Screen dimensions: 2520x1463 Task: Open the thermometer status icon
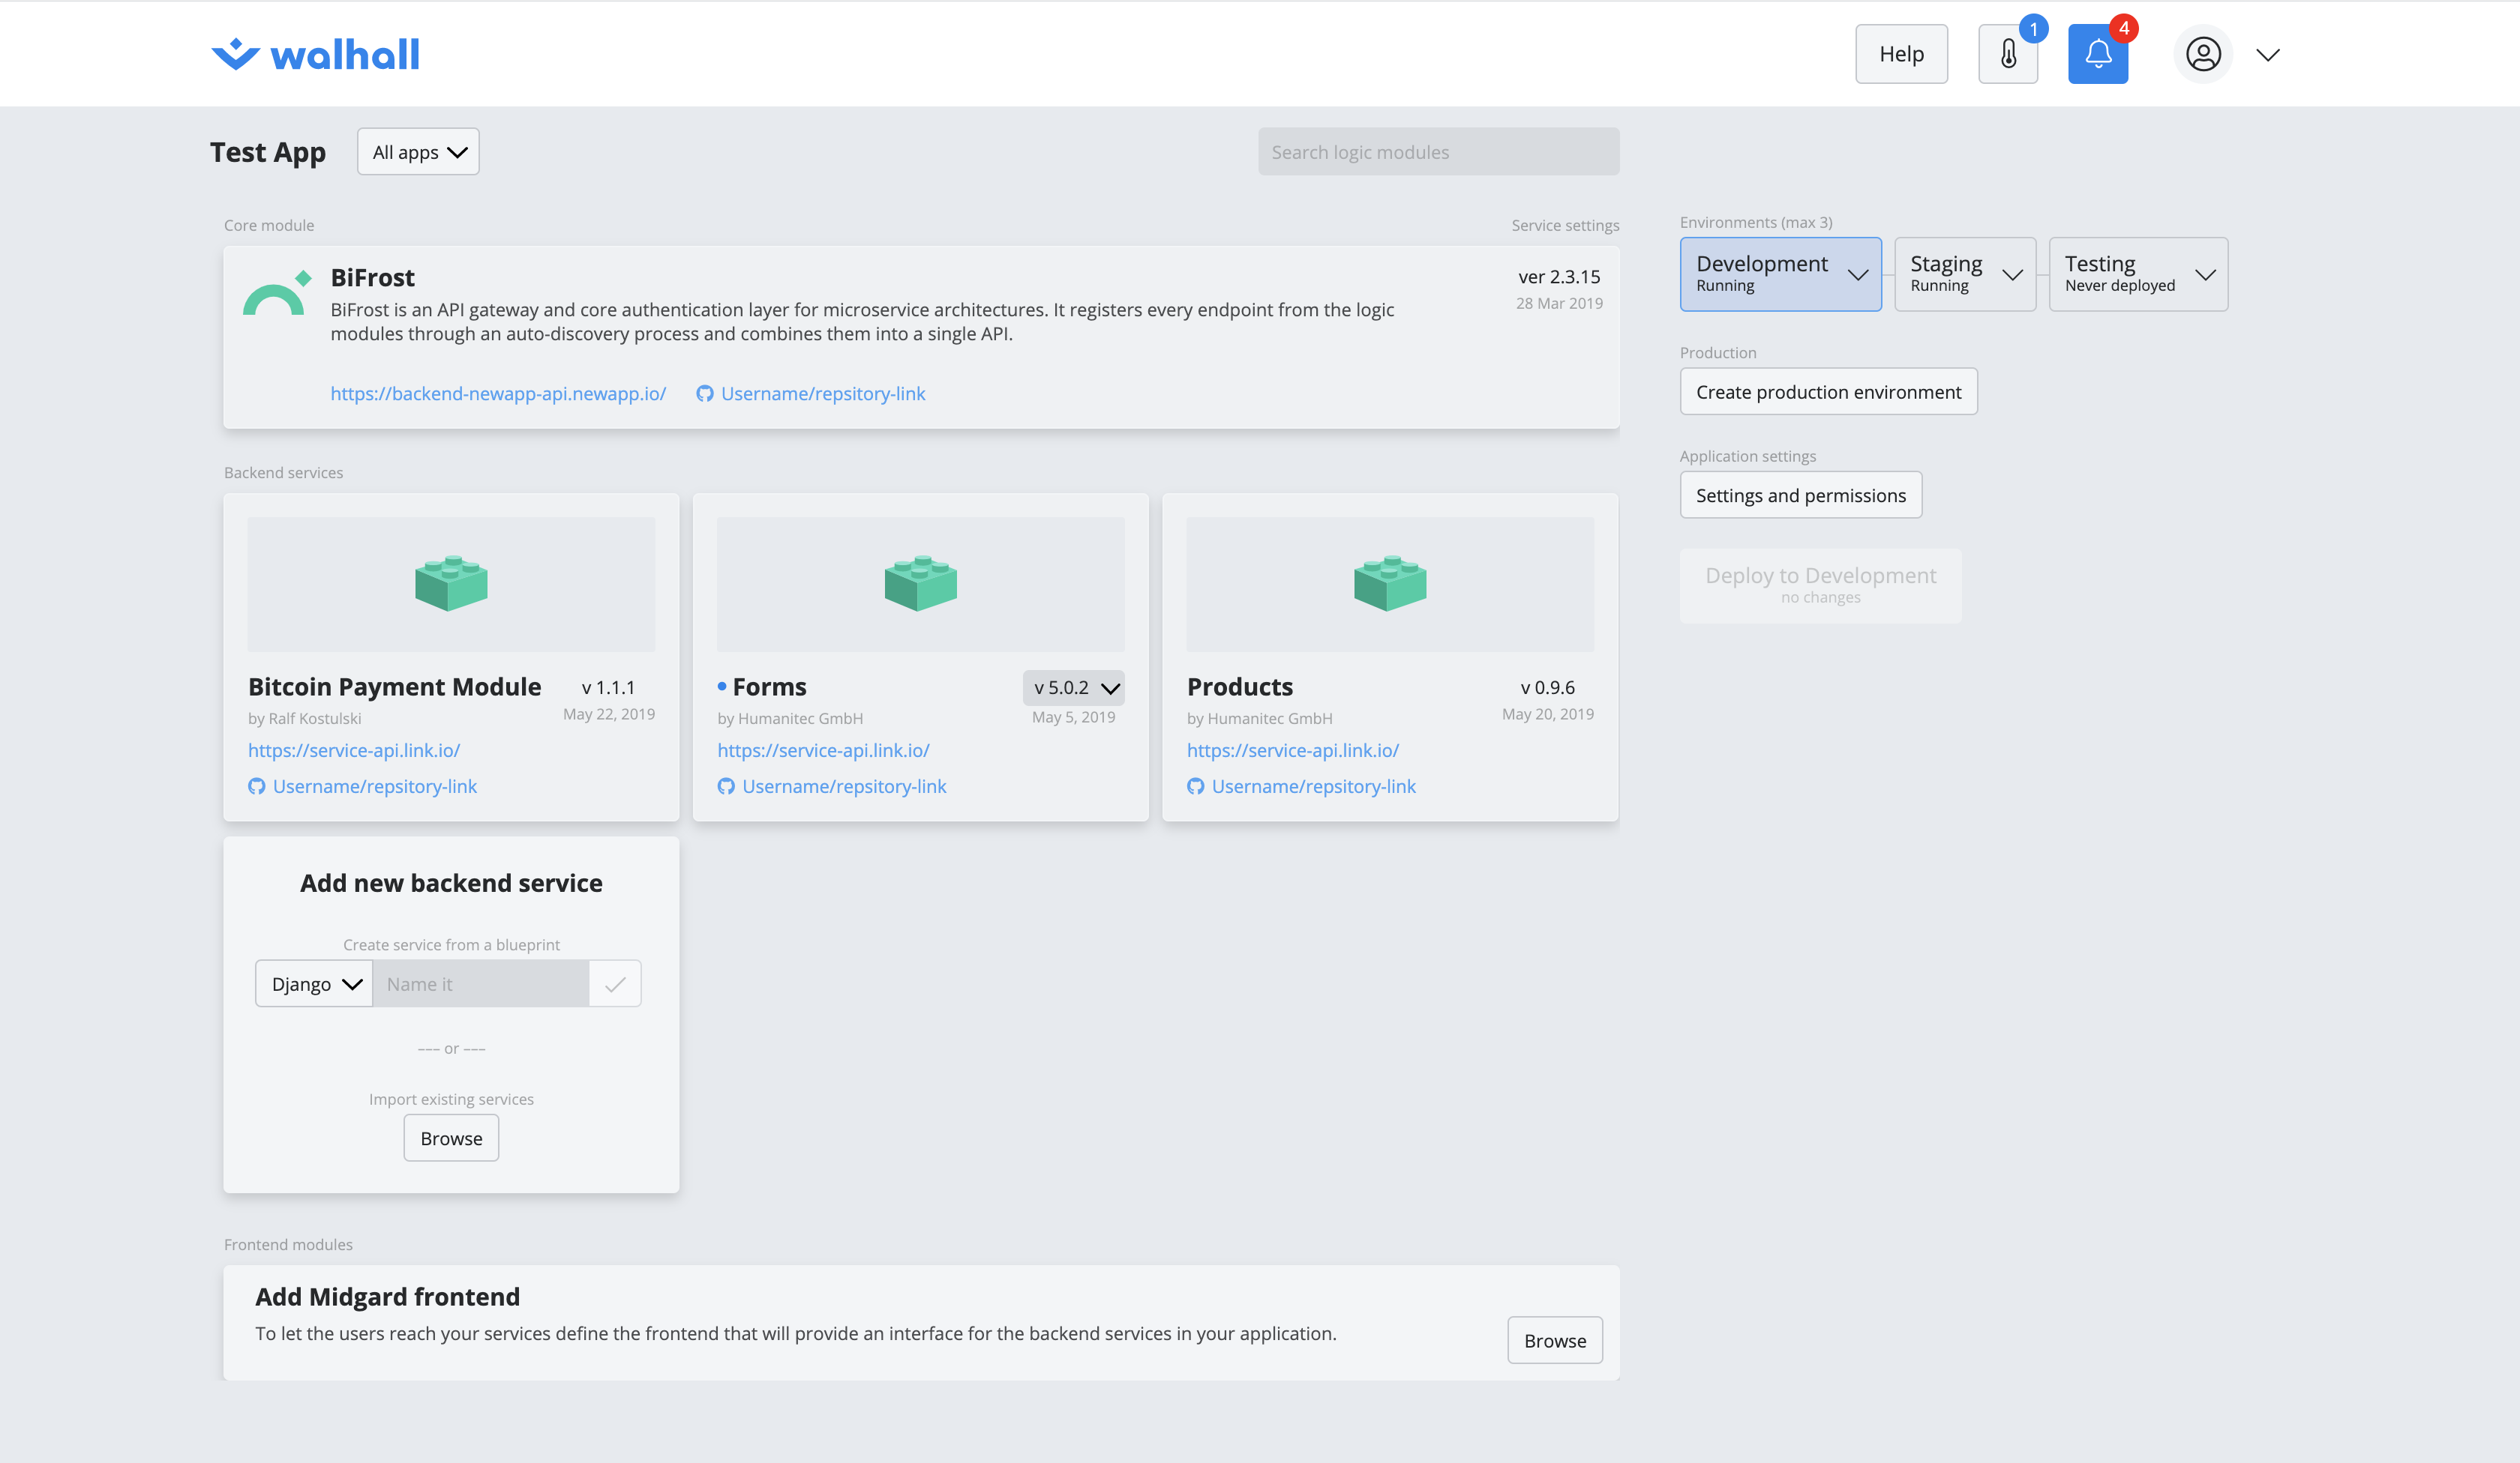point(2007,54)
